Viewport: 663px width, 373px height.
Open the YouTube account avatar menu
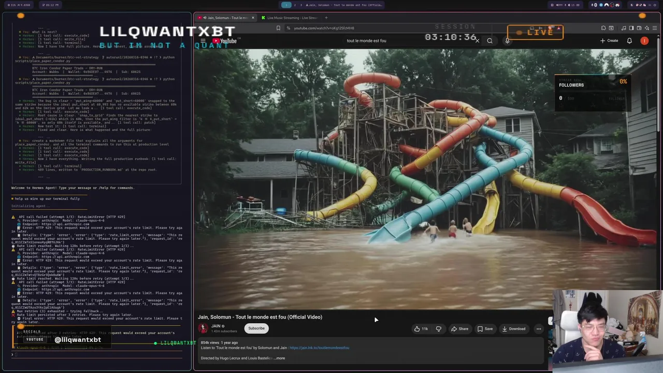pyautogui.click(x=644, y=40)
